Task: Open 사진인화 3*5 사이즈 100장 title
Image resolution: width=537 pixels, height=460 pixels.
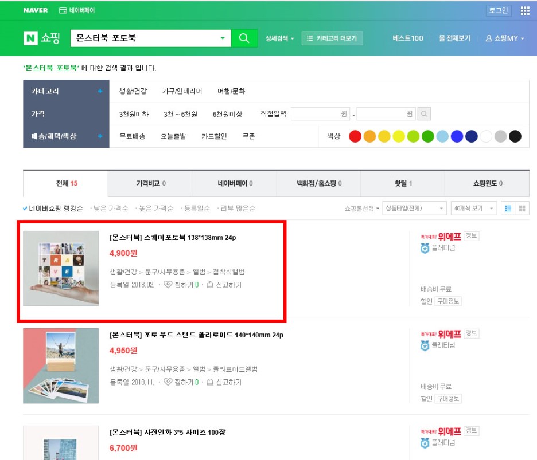Action: [x=168, y=433]
